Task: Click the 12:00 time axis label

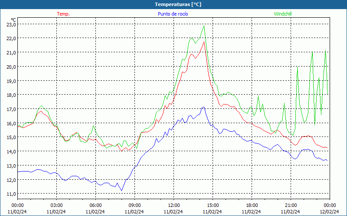Action: [174, 206]
